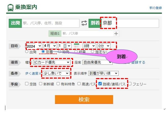Add another via station with plus icon
Screen dimensions: 168x116
tap(116, 34)
